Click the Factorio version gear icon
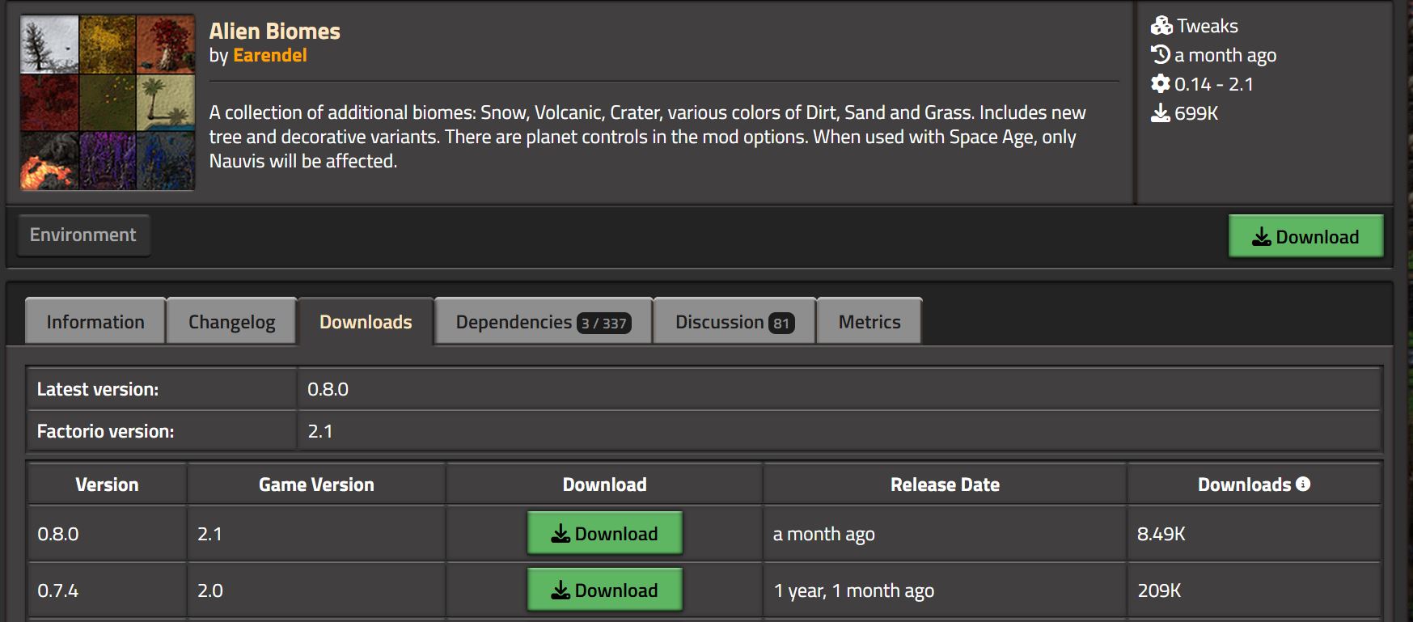The image size is (1413, 622). click(x=1161, y=84)
